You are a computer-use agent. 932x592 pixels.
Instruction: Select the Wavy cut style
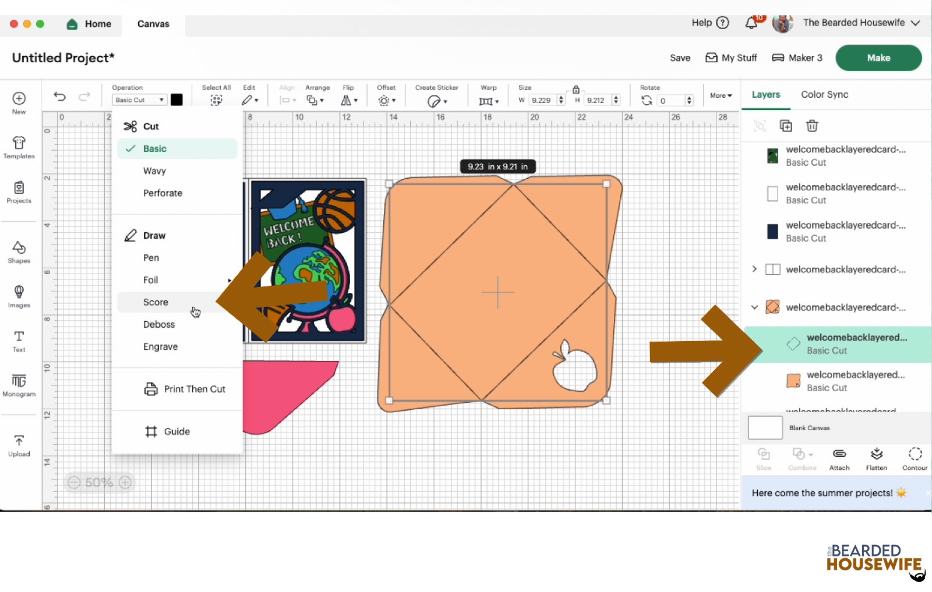(x=154, y=171)
